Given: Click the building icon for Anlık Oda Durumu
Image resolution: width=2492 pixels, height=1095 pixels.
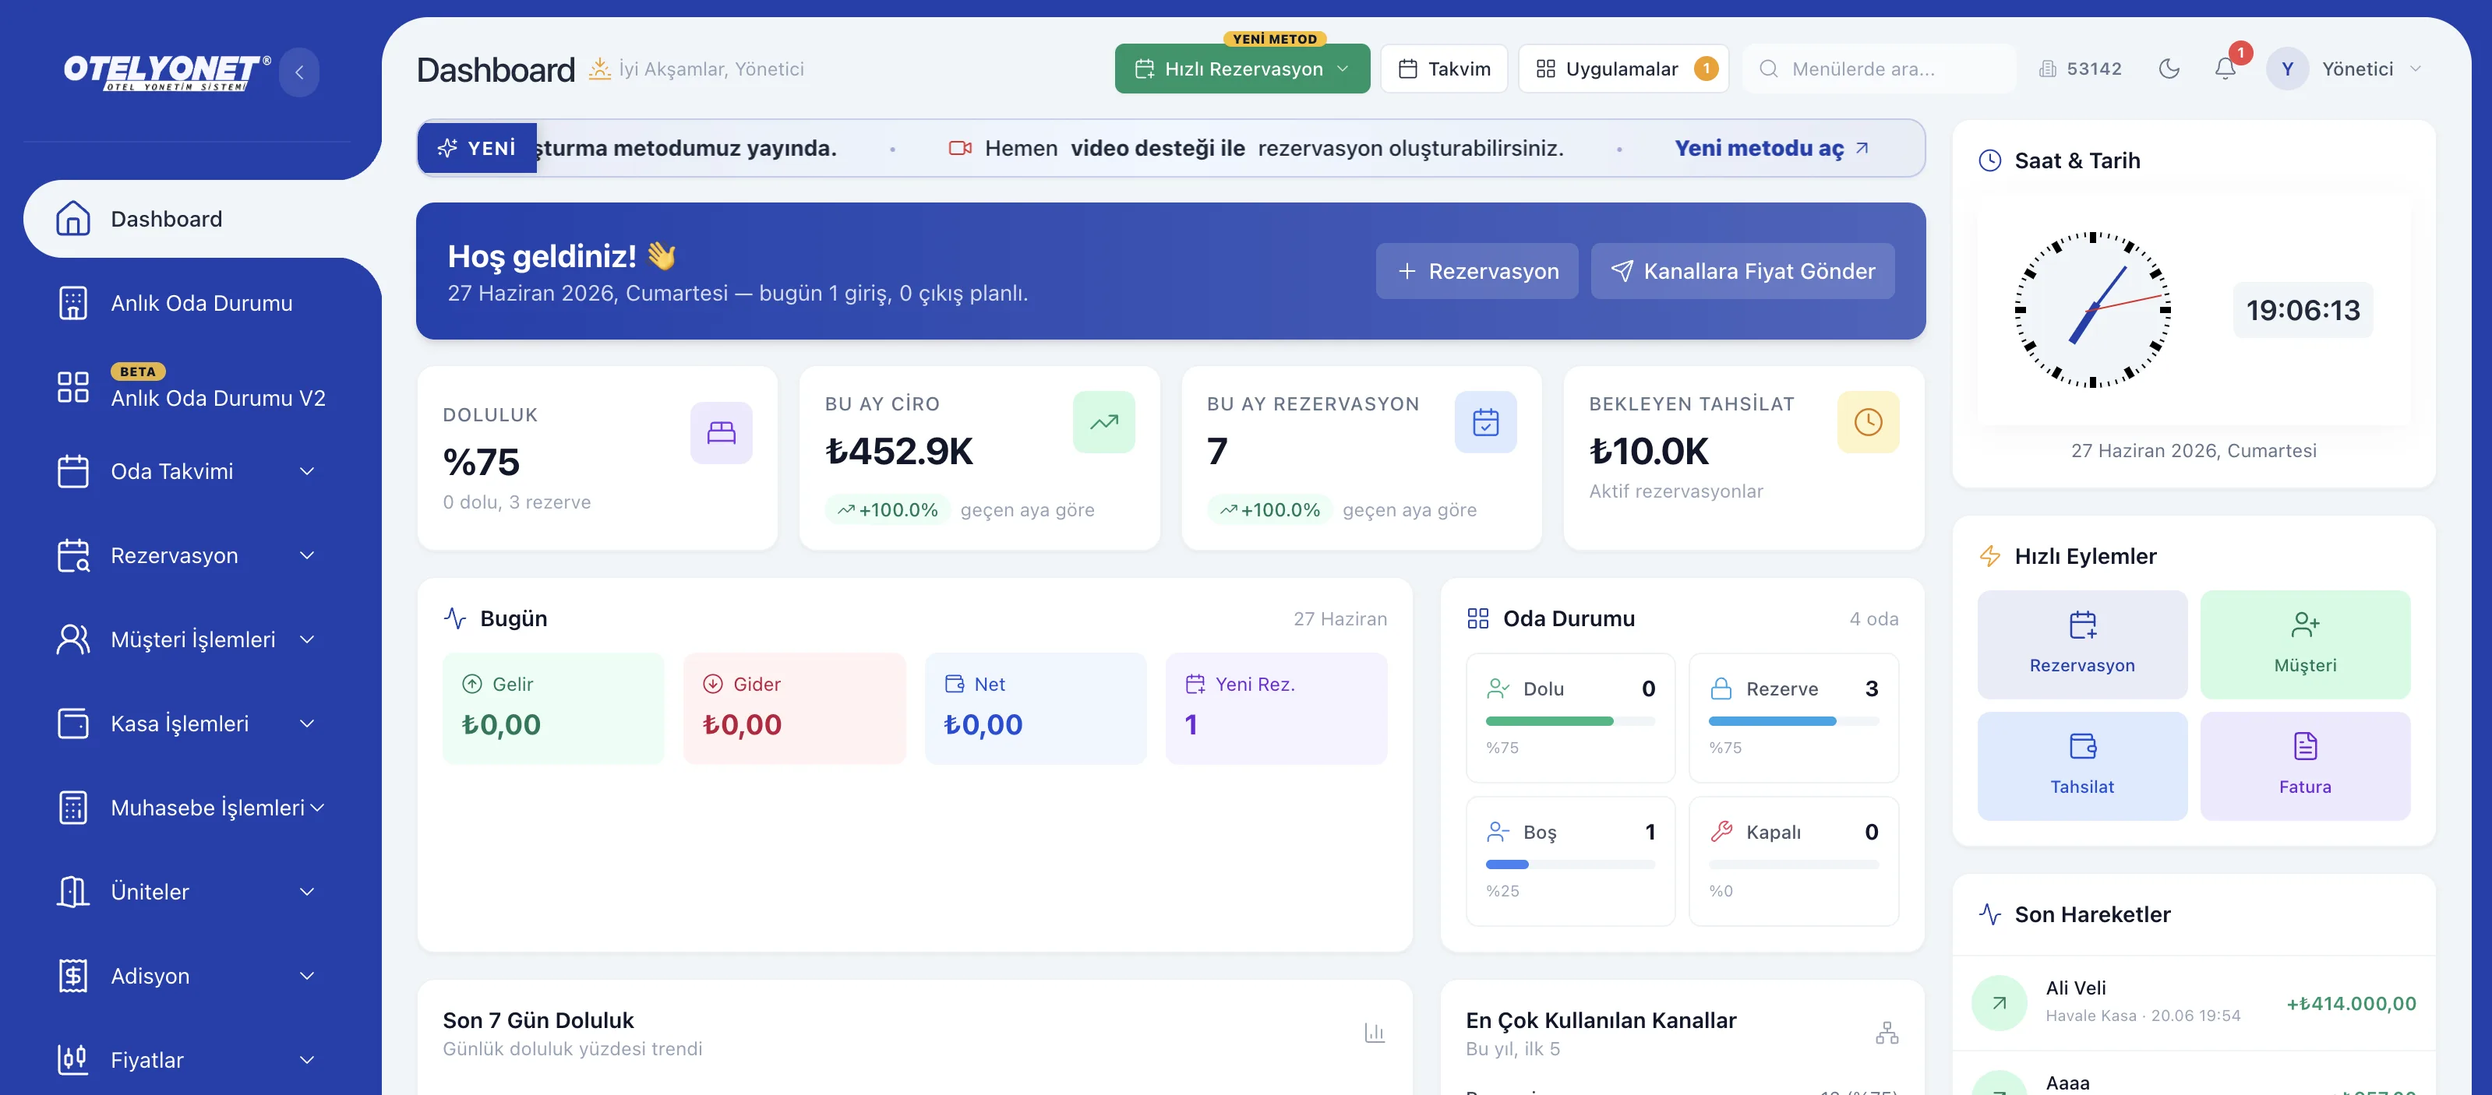Looking at the screenshot, I should [x=72, y=304].
